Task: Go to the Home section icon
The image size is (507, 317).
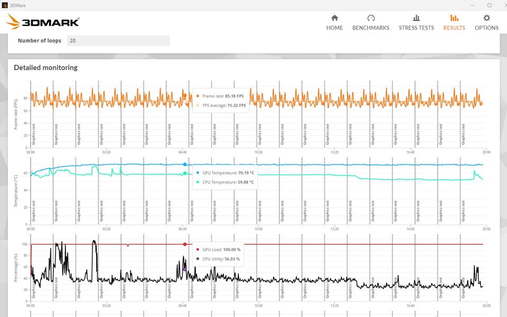Action: click(x=334, y=18)
